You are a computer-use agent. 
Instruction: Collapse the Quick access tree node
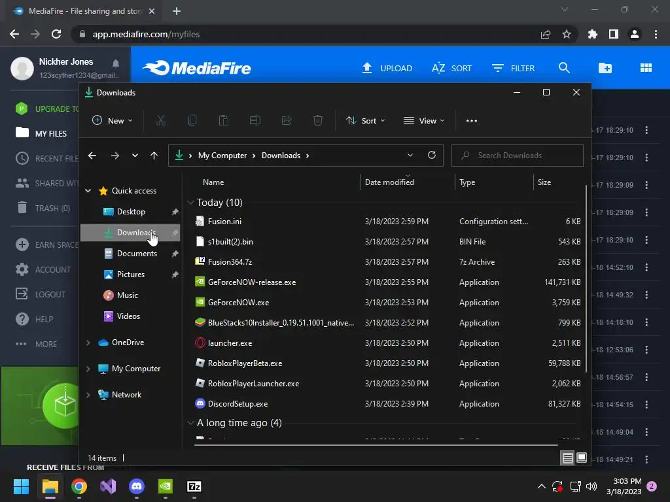click(x=88, y=191)
